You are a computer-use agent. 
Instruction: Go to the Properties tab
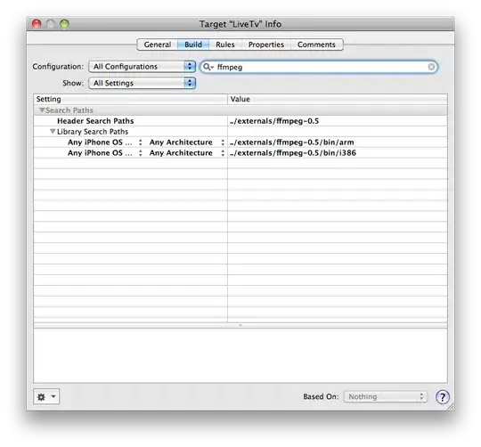point(266,45)
